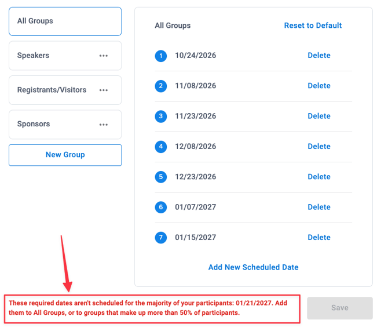Open the Registrants/Visitors group ellipsis menu
This screenshot has height=331, width=388.
coord(104,90)
